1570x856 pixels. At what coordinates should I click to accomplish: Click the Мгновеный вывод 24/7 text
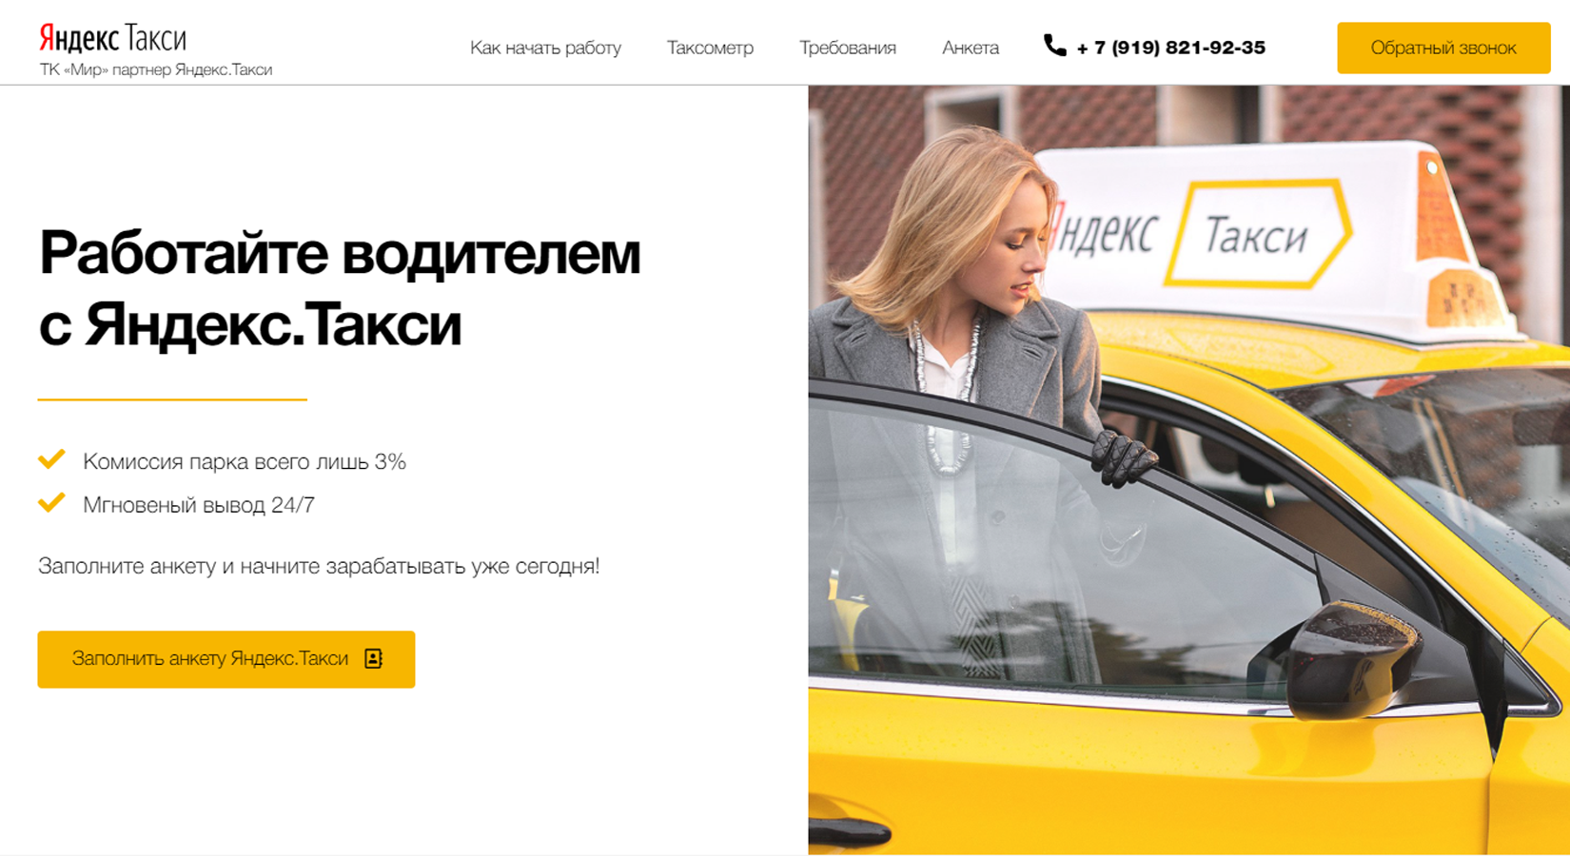[x=199, y=505]
